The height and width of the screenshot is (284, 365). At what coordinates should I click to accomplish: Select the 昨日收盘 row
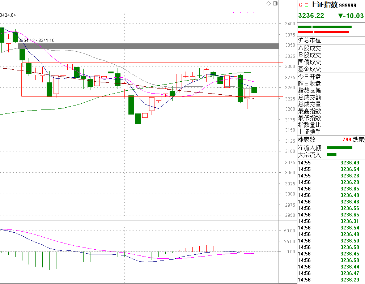click(331, 83)
